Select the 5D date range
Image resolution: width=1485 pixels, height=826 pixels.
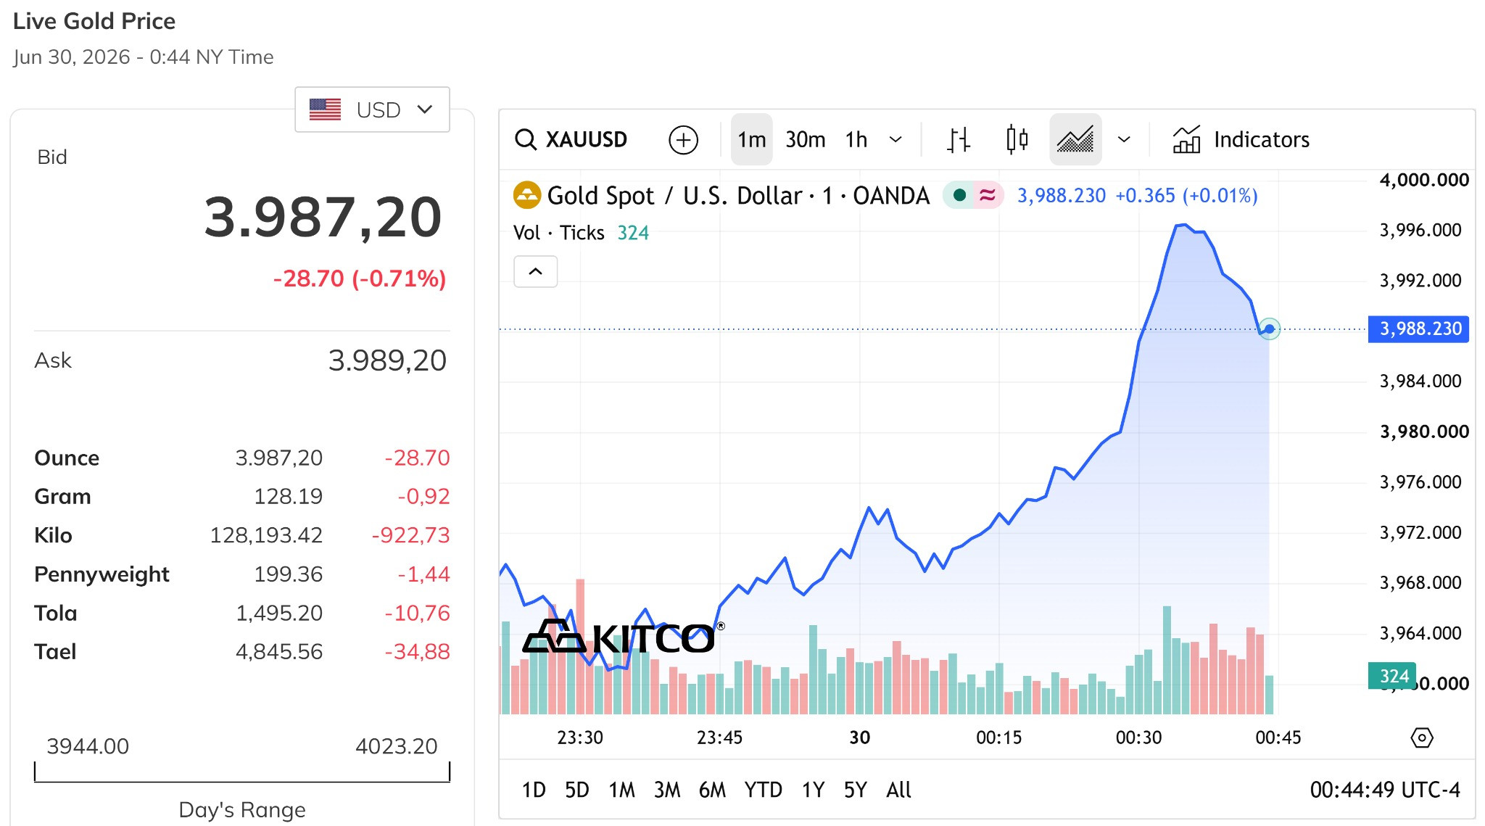pos(577,790)
